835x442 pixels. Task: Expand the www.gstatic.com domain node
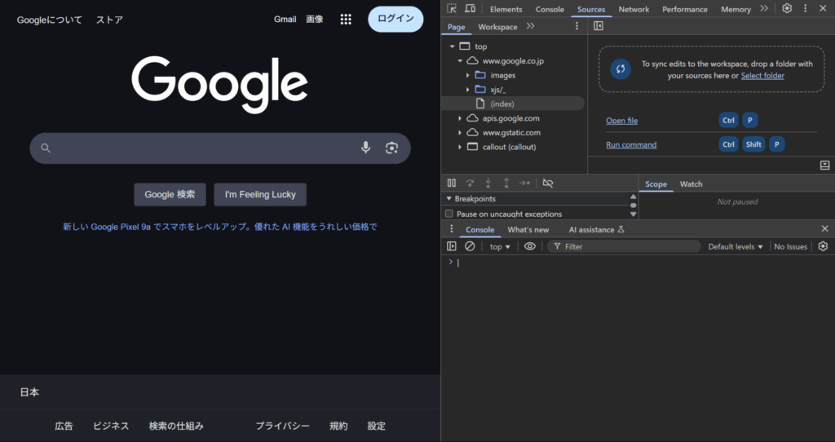click(x=460, y=133)
